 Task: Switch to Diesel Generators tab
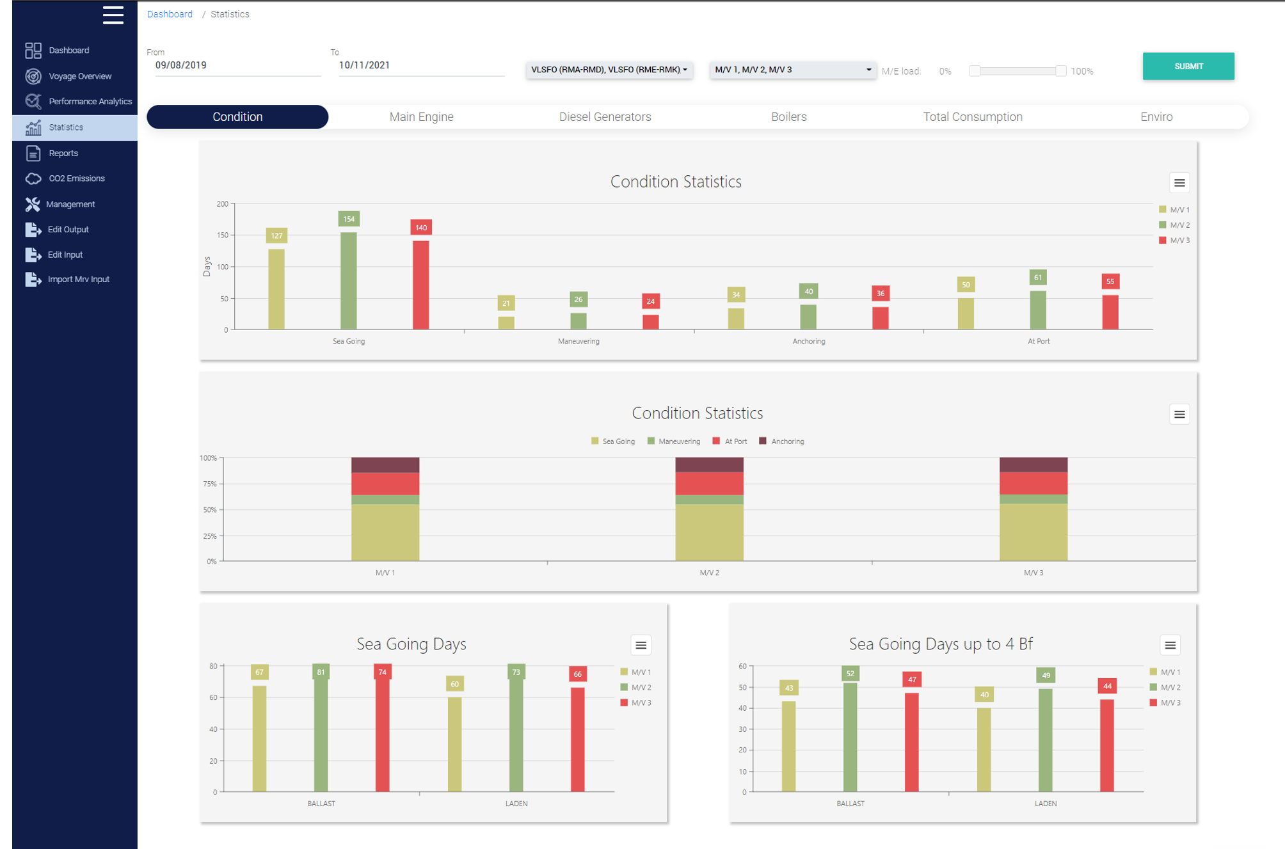[x=605, y=117]
